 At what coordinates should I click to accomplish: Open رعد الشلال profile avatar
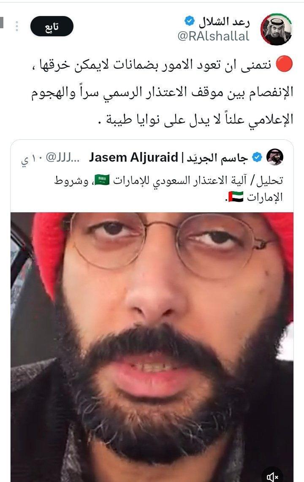pyautogui.click(x=276, y=29)
